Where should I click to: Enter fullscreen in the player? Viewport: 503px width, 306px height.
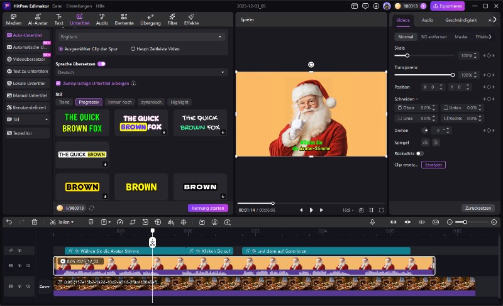[382, 210]
